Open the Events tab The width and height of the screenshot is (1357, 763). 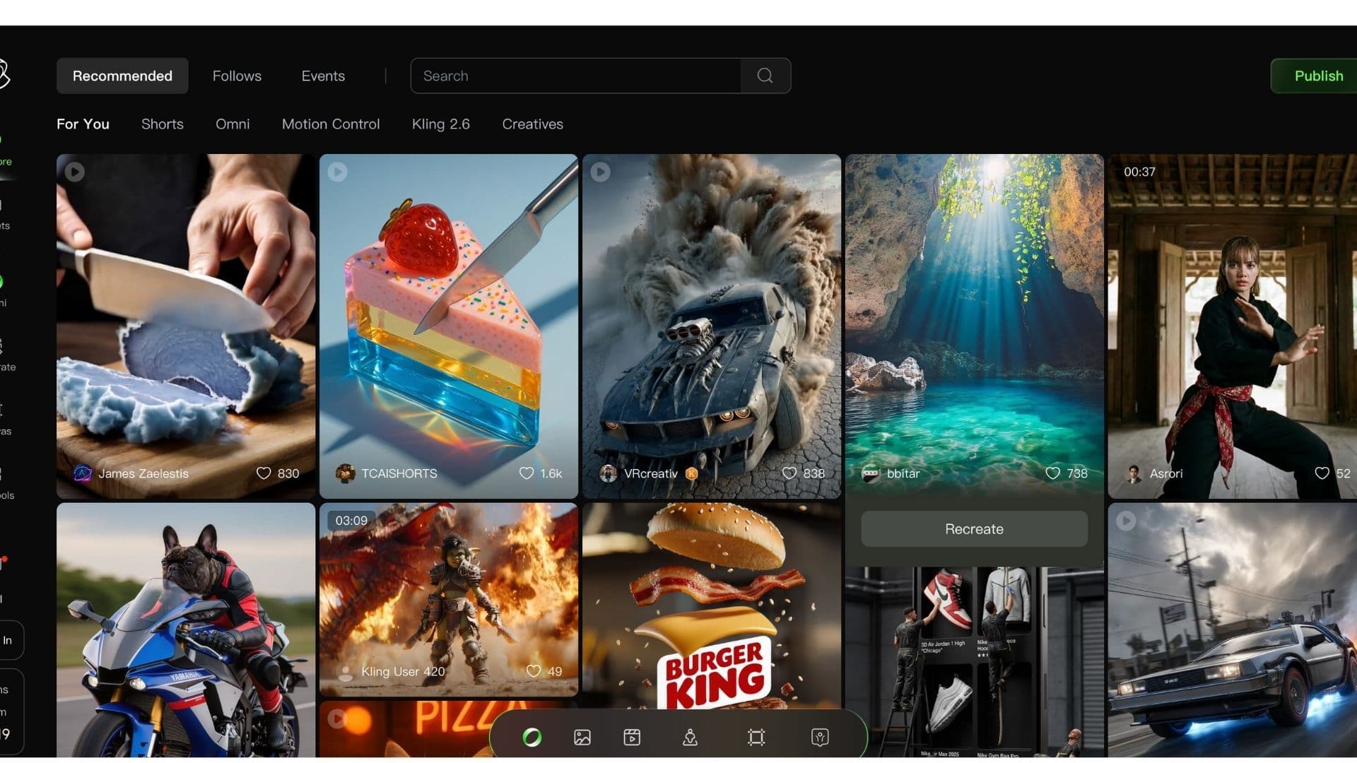point(323,76)
